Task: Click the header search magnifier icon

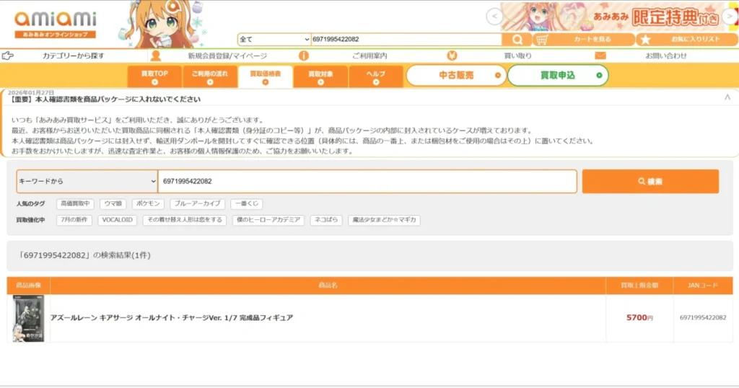Action: coord(517,40)
